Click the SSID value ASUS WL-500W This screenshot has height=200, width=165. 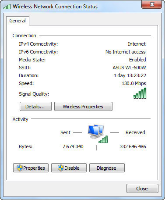(x=129, y=68)
